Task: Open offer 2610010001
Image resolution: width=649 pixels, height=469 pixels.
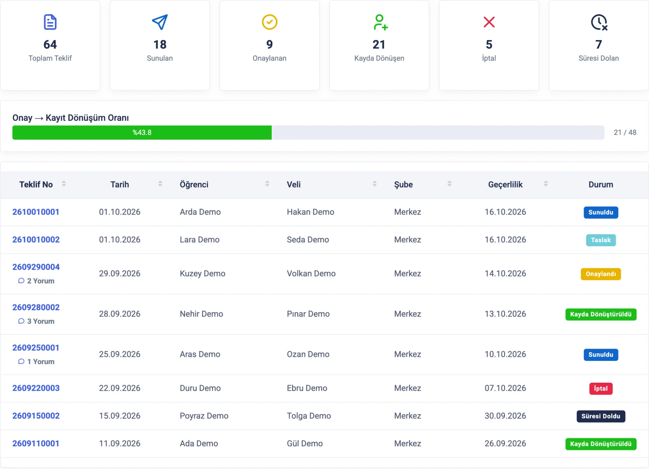Action: (x=36, y=212)
